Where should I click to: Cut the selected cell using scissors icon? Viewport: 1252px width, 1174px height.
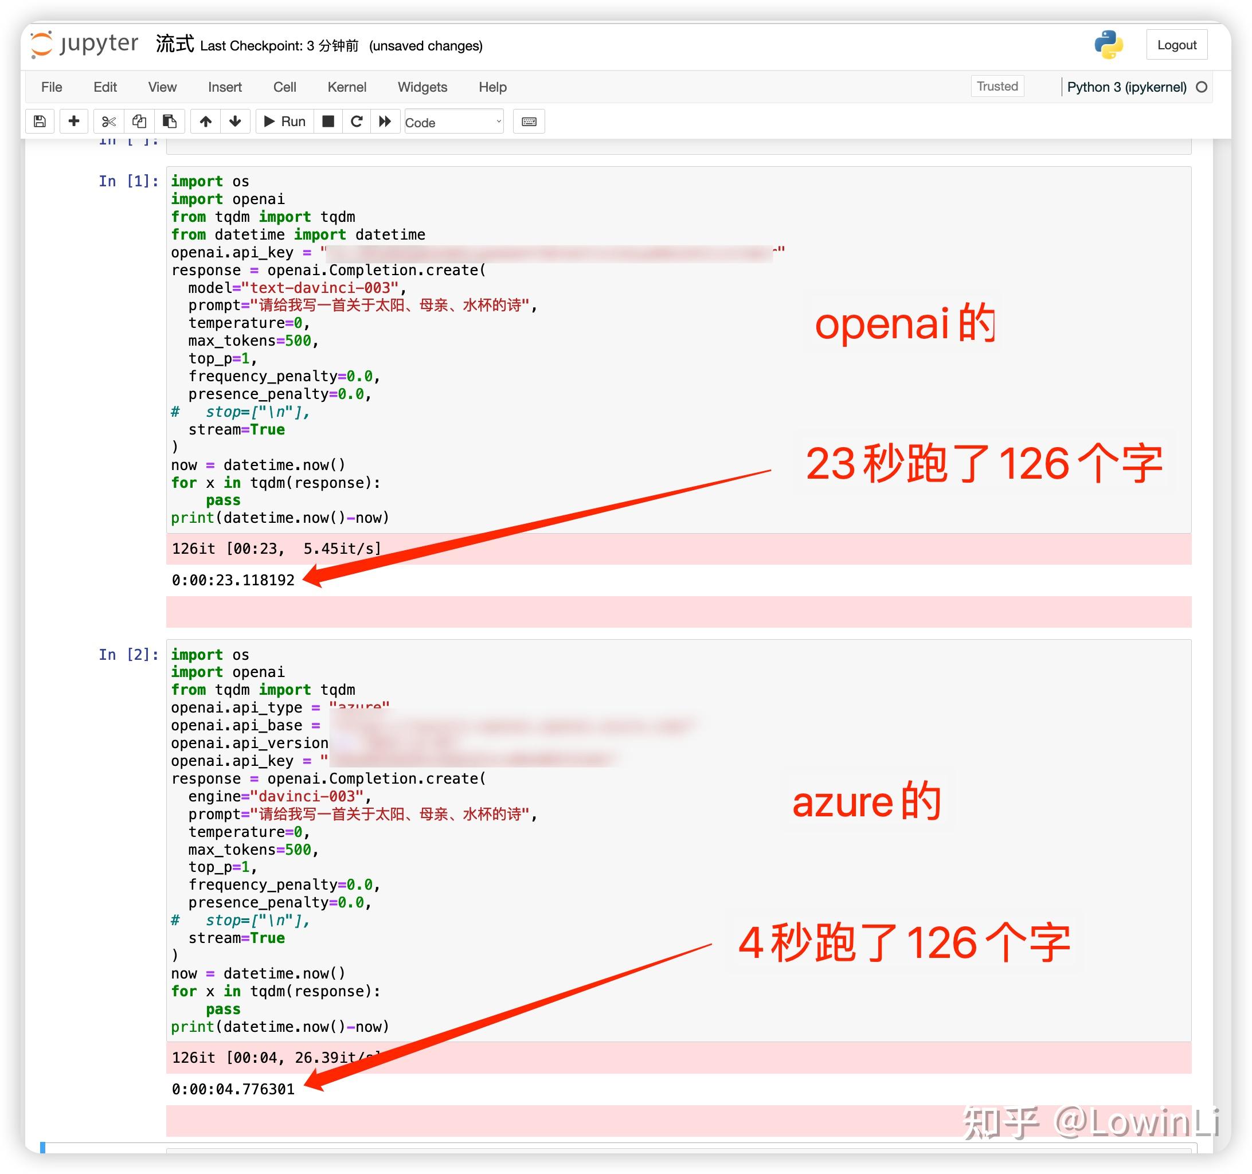click(108, 121)
